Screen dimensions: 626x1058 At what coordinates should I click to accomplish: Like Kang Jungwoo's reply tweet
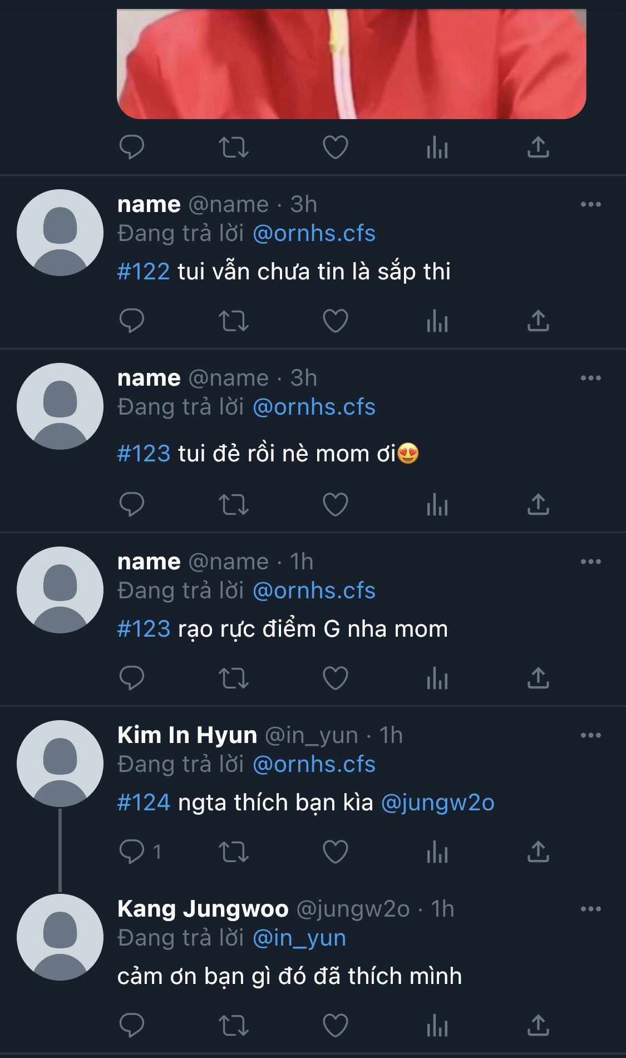[336, 1025]
